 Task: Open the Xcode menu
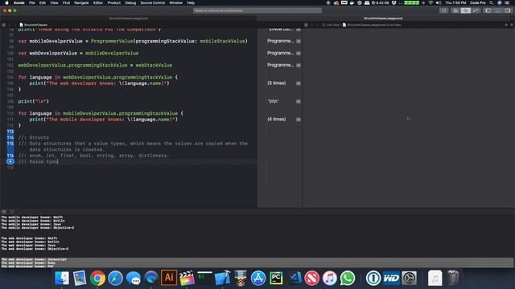point(19,2)
